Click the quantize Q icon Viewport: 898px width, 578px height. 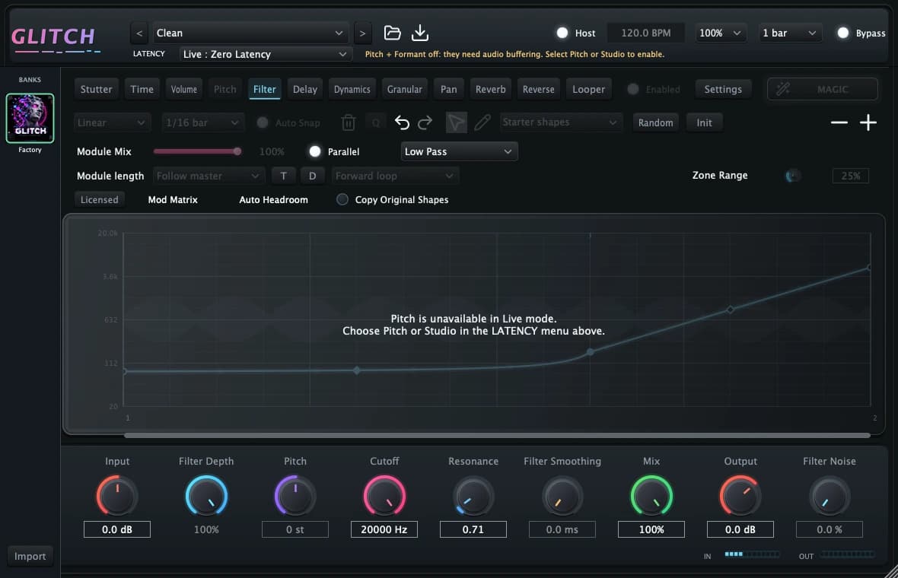pyautogui.click(x=376, y=122)
